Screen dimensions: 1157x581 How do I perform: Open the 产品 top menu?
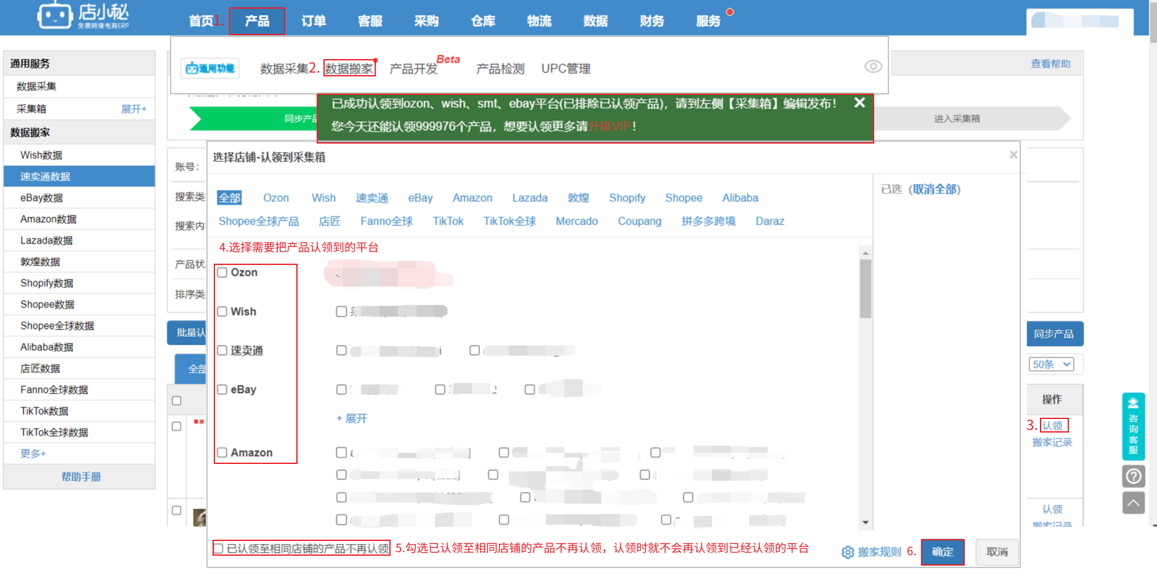[257, 21]
